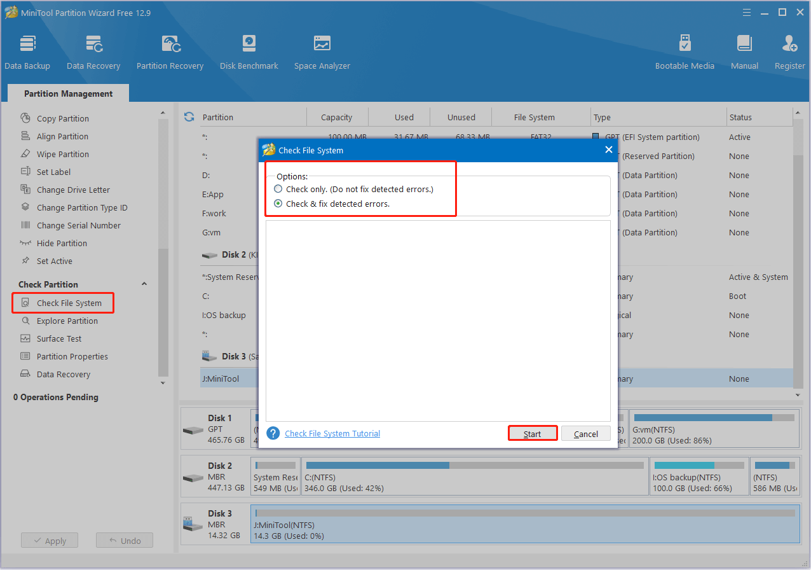The width and height of the screenshot is (811, 570).
Task: Click the Undo button
Action: [x=125, y=541]
